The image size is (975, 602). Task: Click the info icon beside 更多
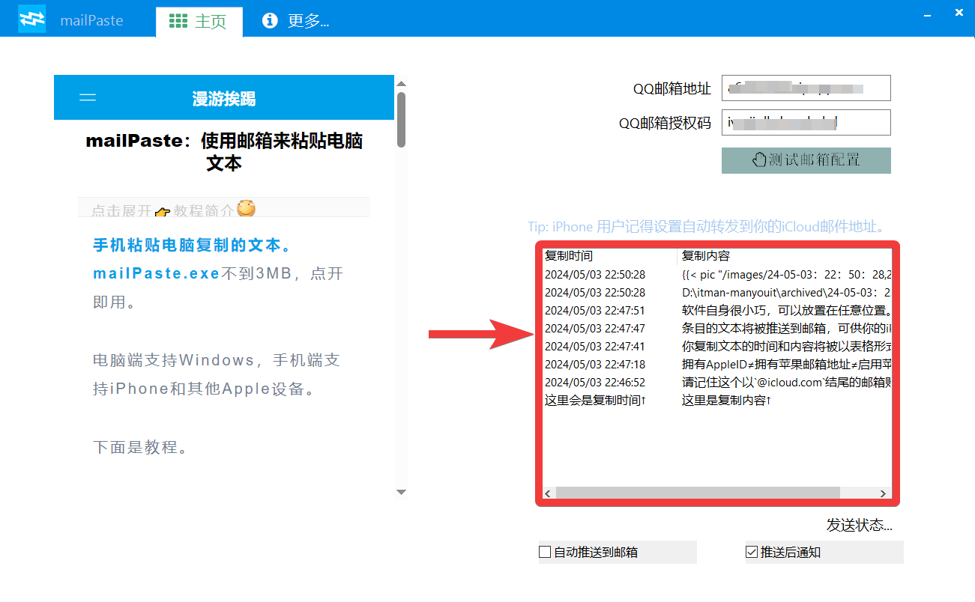pos(270,21)
